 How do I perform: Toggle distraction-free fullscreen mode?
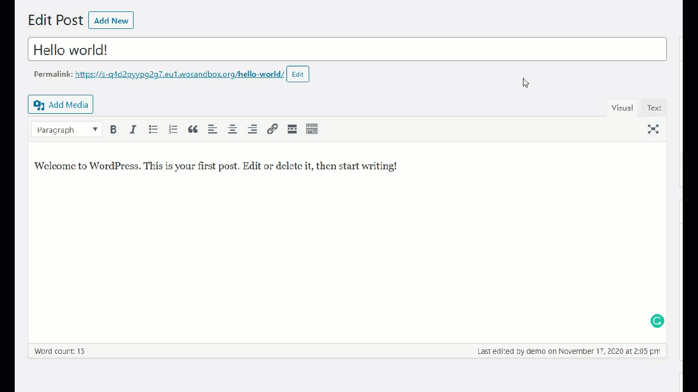click(x=653, y=129)
